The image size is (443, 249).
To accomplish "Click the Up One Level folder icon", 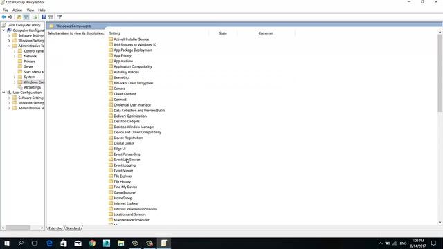I will click(x=19, y=17).
